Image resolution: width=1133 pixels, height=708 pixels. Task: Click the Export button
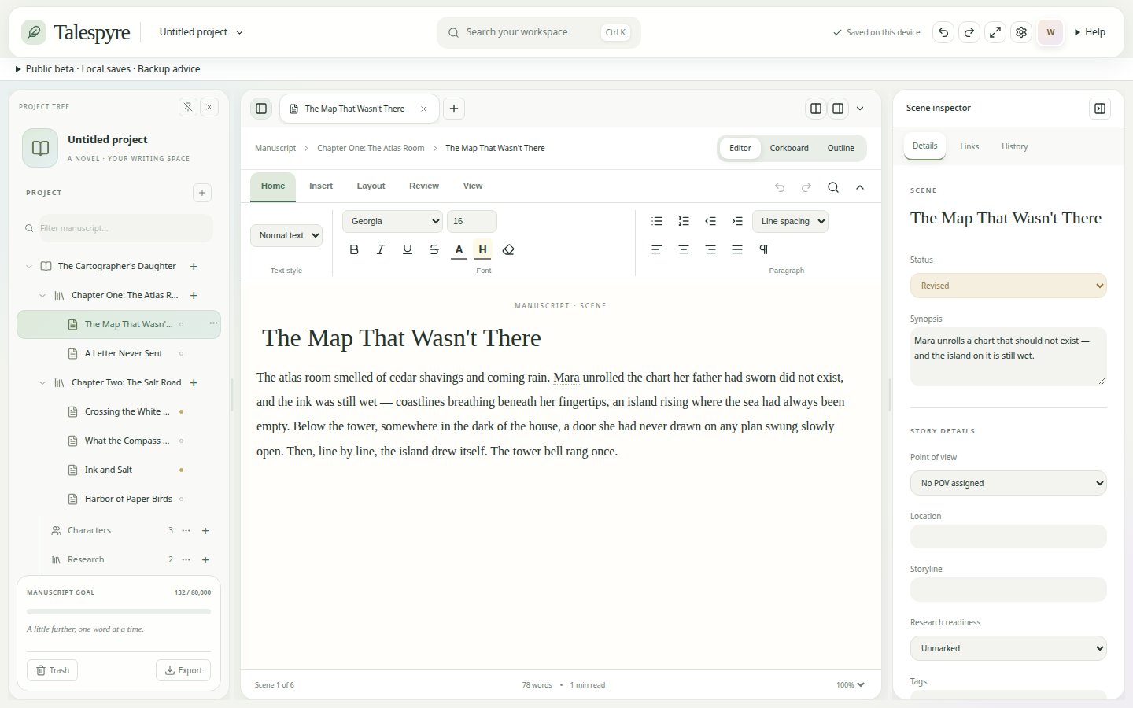(183, 670)
